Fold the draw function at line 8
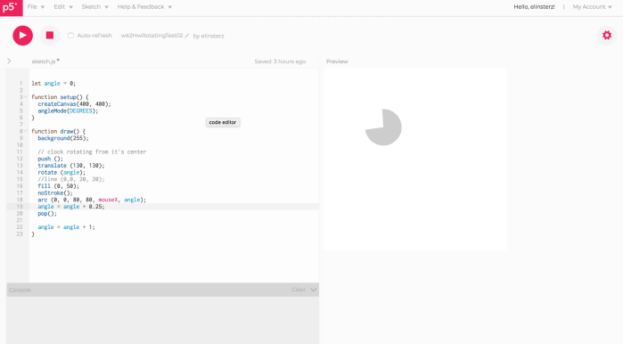The height and width of the screenshot is (344, 623). coord(26,131)
